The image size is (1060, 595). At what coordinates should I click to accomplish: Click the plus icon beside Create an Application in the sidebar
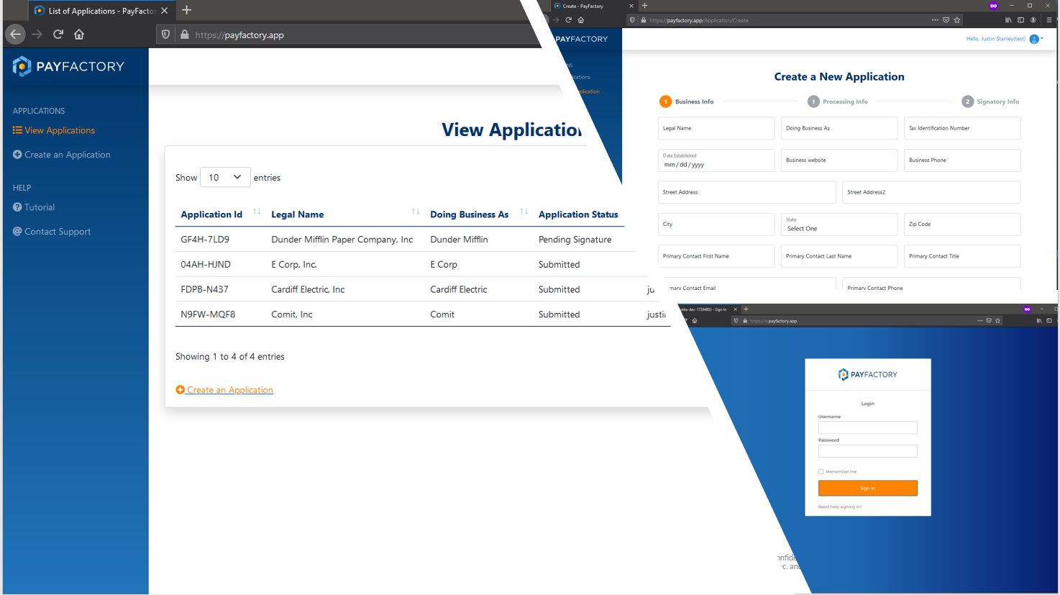tap(17, 155)
